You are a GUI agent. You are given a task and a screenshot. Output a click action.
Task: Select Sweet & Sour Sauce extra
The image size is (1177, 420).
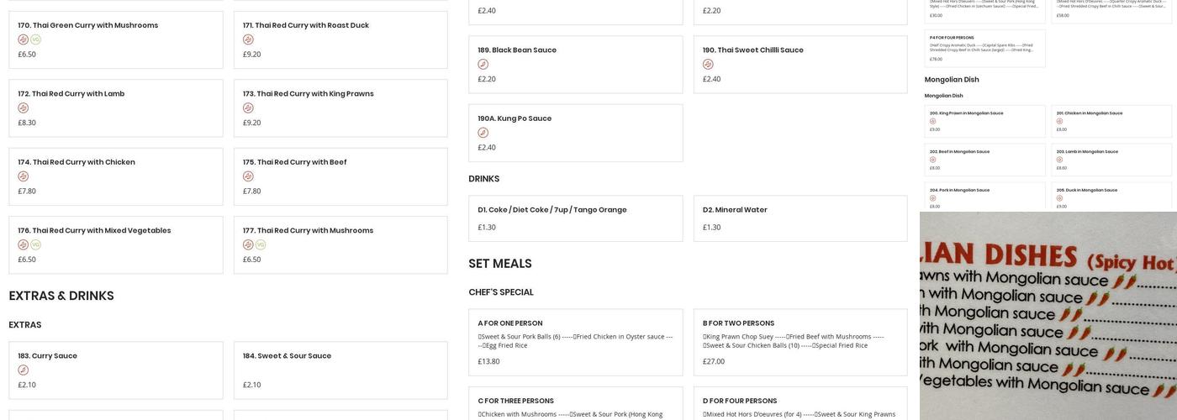pos(340,370)
